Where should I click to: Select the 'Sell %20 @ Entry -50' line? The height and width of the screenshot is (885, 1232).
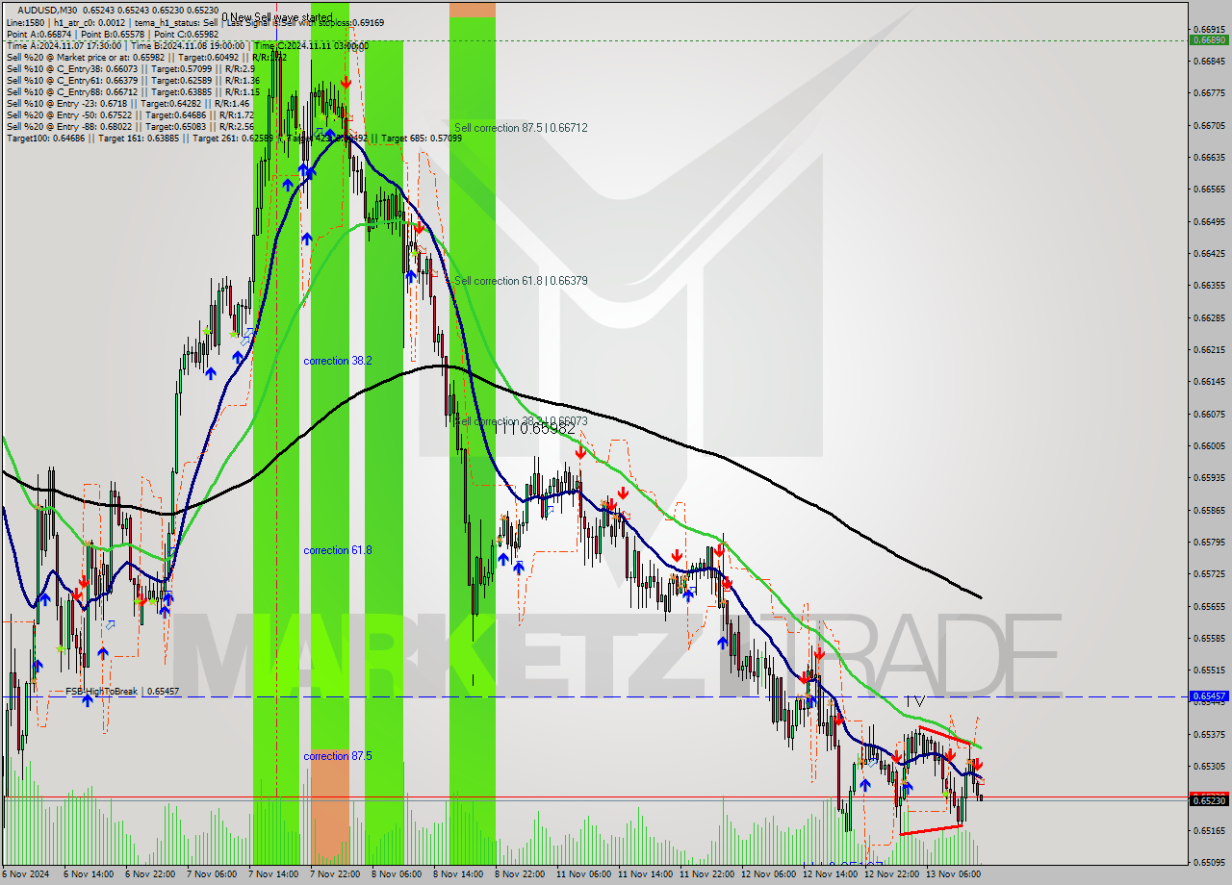coord(130,115)
